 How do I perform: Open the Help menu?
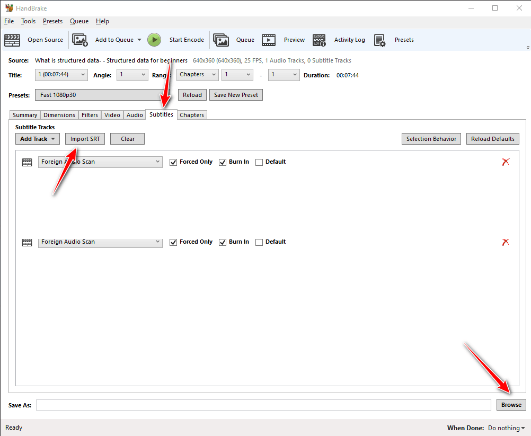(102, 21)
